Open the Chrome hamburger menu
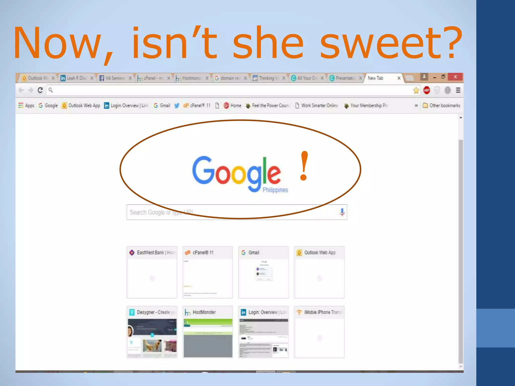Screen dimensions: 515x386 (458, 90)
